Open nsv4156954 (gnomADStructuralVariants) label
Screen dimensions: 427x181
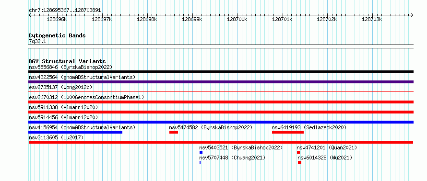click(x=82, y=127)
